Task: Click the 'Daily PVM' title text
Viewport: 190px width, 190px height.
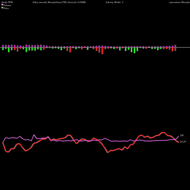Action: (7, 2)
